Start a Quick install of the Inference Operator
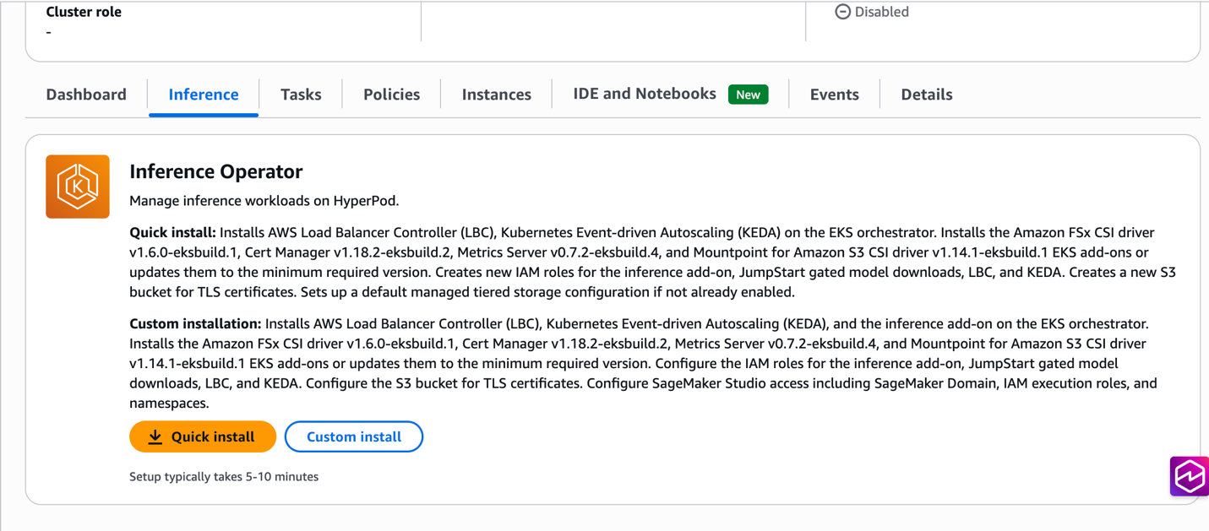Viewport: 1209px width, 531px height. pyautogui.click(x=203, y=436)
